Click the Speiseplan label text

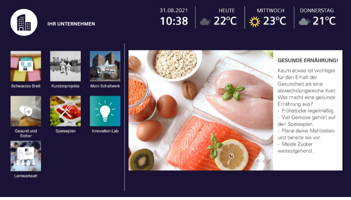tap(65, 131)
